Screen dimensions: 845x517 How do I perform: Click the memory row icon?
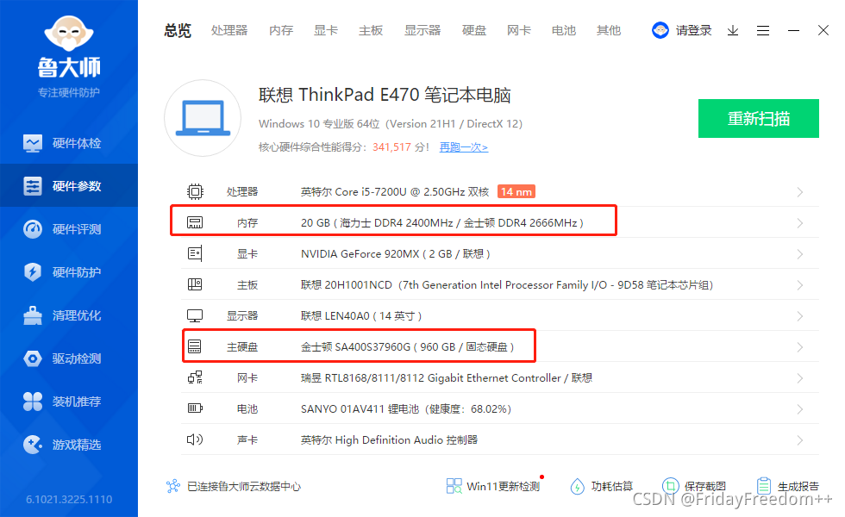pyautogui.click(x=195, y=222)
